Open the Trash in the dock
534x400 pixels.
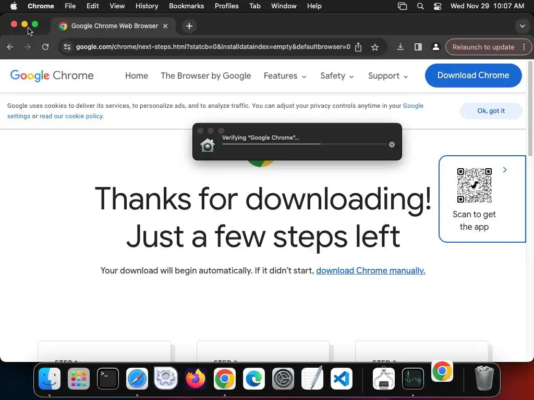pyautogui.click(x=484, y=378)
